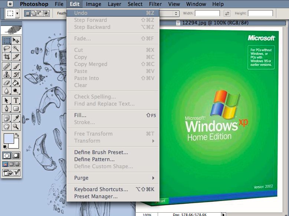
Task: Click the Width input field
Action: pos(207,13)
